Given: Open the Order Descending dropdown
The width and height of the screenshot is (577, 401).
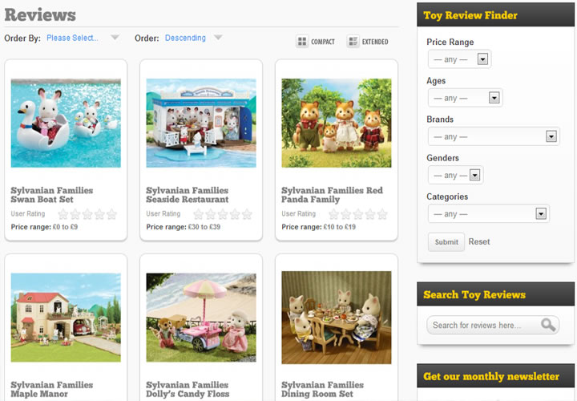Looking at the screenshot, I should point(194,38).
